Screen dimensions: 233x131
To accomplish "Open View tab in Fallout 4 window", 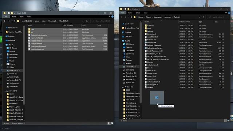I will [146, 13].
